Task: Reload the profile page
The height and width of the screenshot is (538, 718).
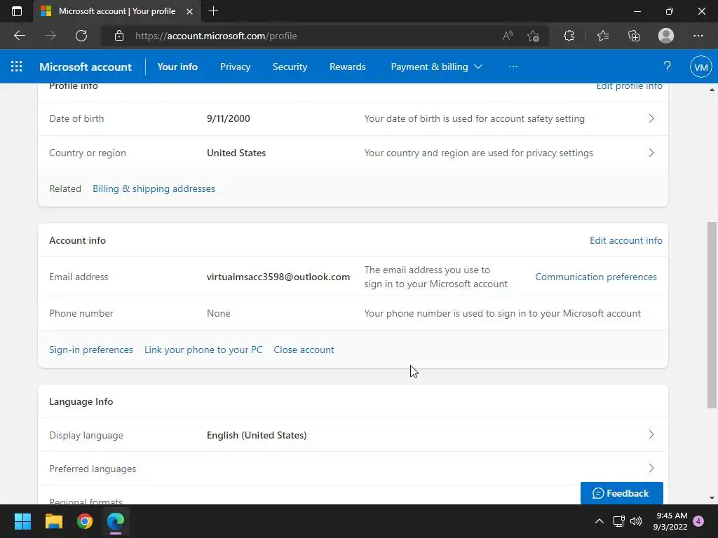Action: tap(81, 36)
